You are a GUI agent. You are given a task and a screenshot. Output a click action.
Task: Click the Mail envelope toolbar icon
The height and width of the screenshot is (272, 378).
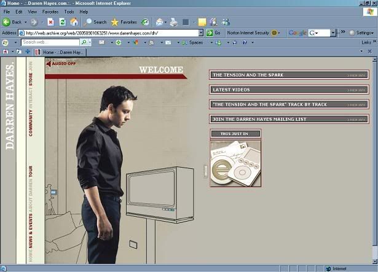coord(159,22)
